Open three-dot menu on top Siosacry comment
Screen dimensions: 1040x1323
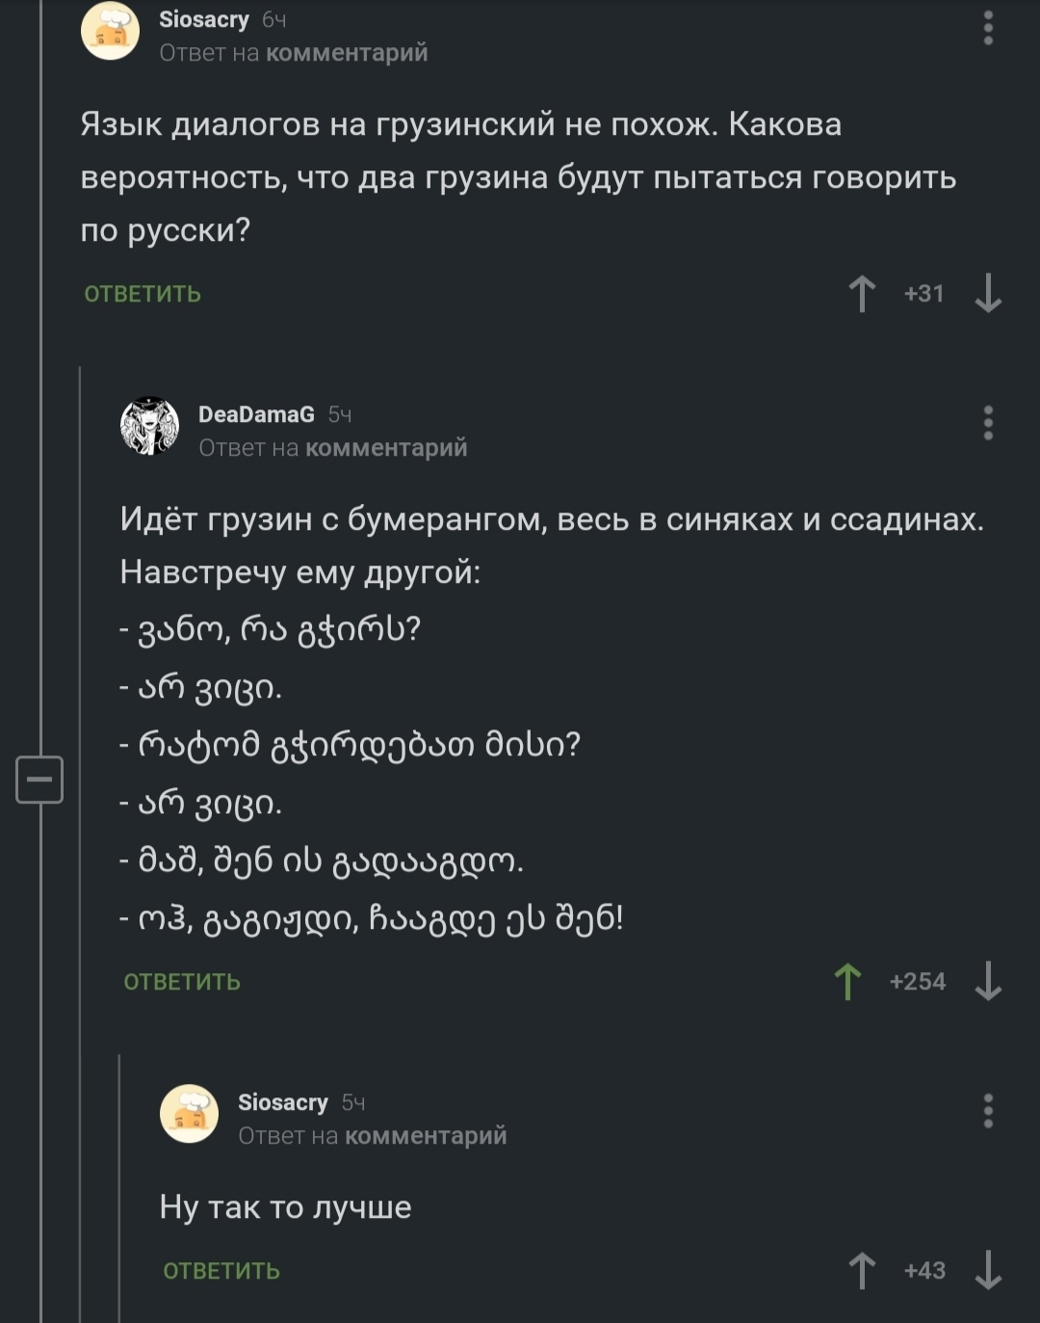[988, 28]
